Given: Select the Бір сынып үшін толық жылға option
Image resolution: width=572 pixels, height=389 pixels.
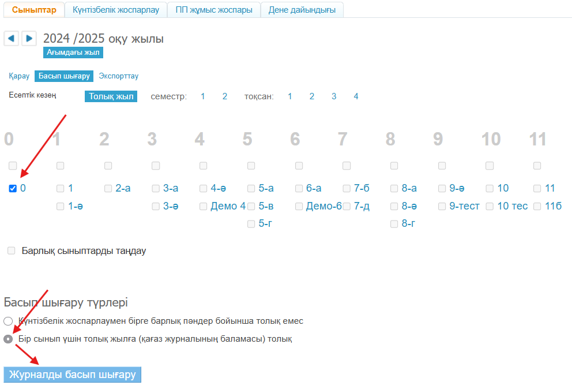Looking at the screenshot, I should (x=7, y=339).
